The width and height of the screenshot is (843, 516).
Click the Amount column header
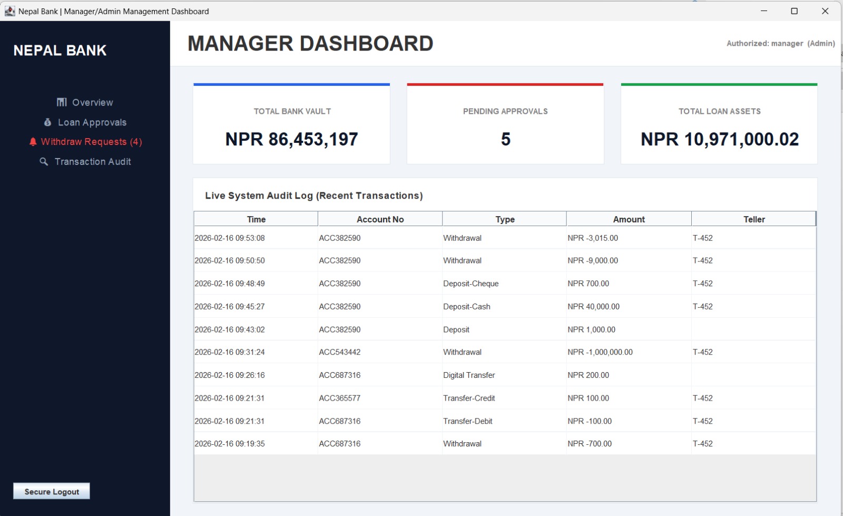[629, 219]
